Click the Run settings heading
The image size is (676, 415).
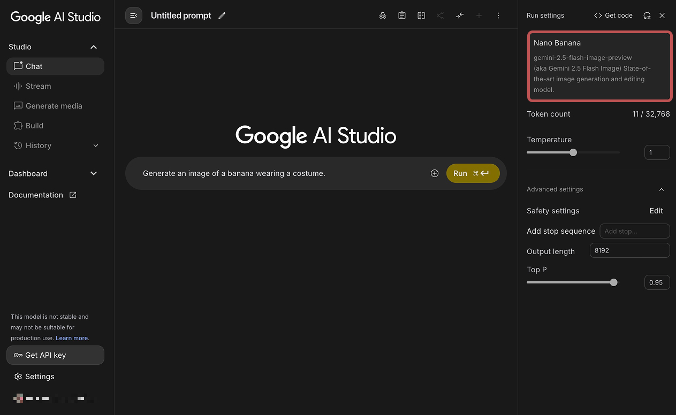click(545, 16)
